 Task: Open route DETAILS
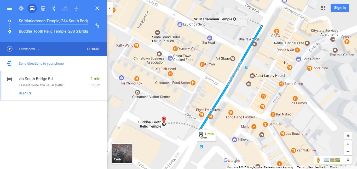[x=25, y=93]
